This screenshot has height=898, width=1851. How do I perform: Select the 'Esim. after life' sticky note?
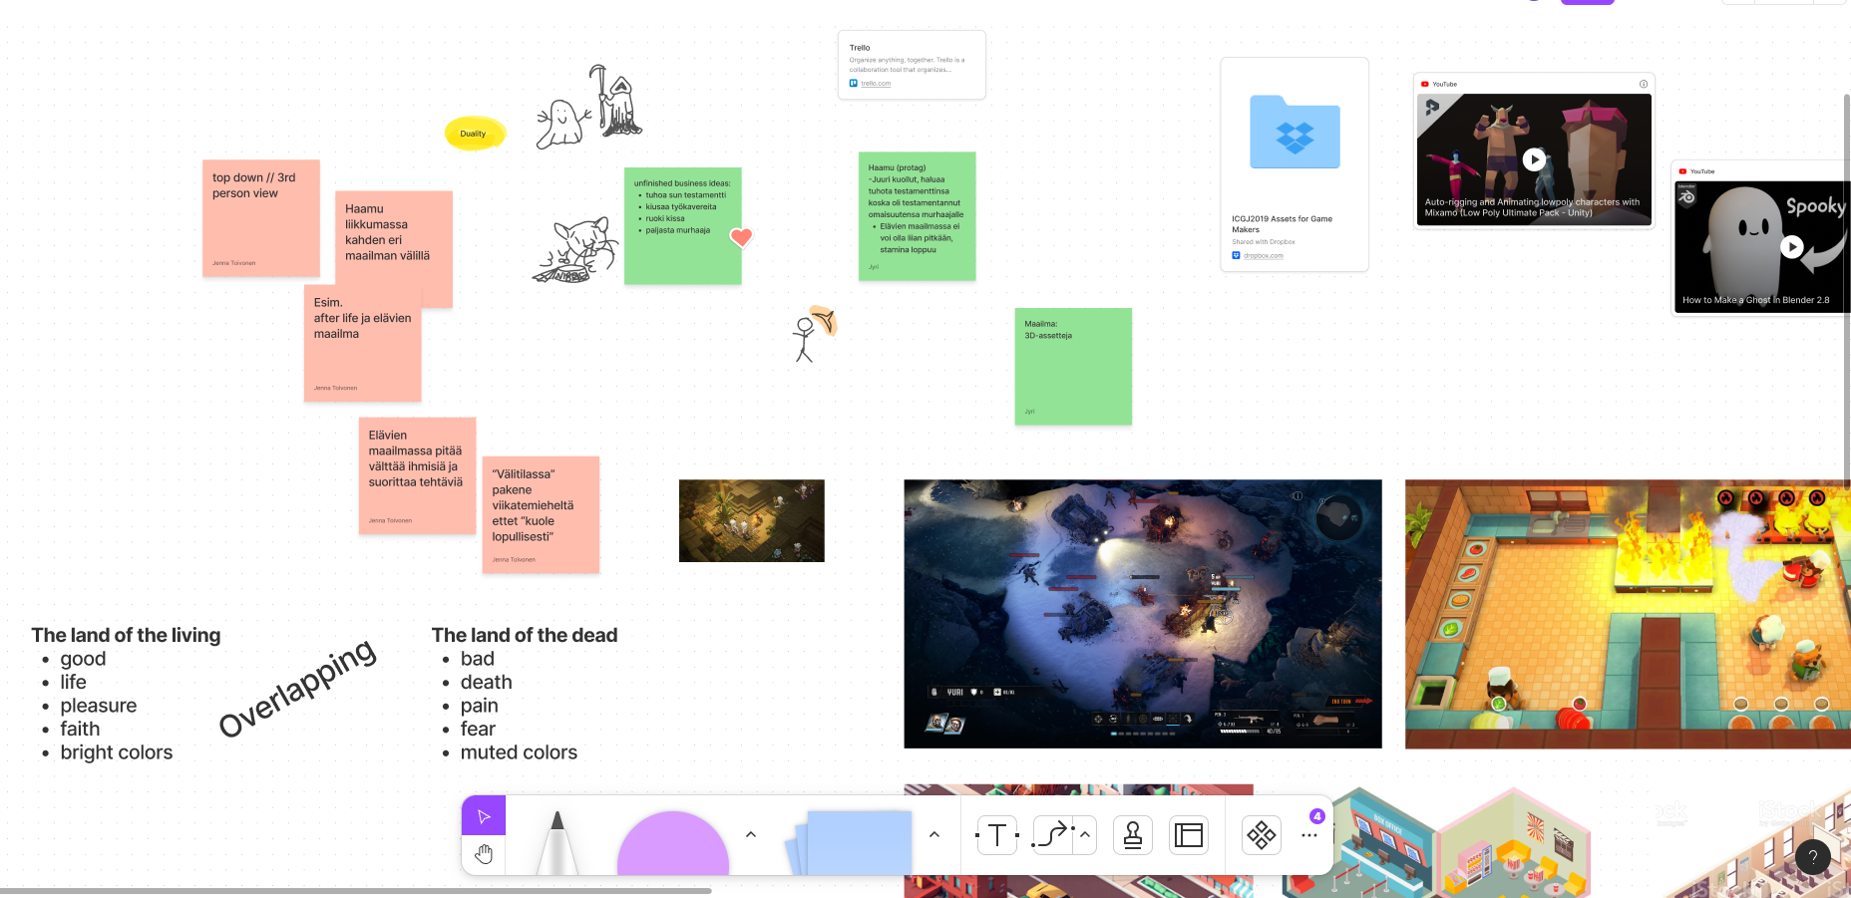363,343
